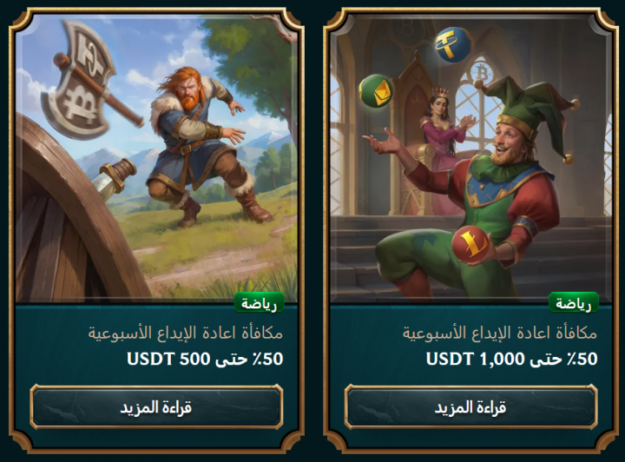Open قراءة المزيد on the 500 USDT card
625x462 pixels.
point(156,407)
